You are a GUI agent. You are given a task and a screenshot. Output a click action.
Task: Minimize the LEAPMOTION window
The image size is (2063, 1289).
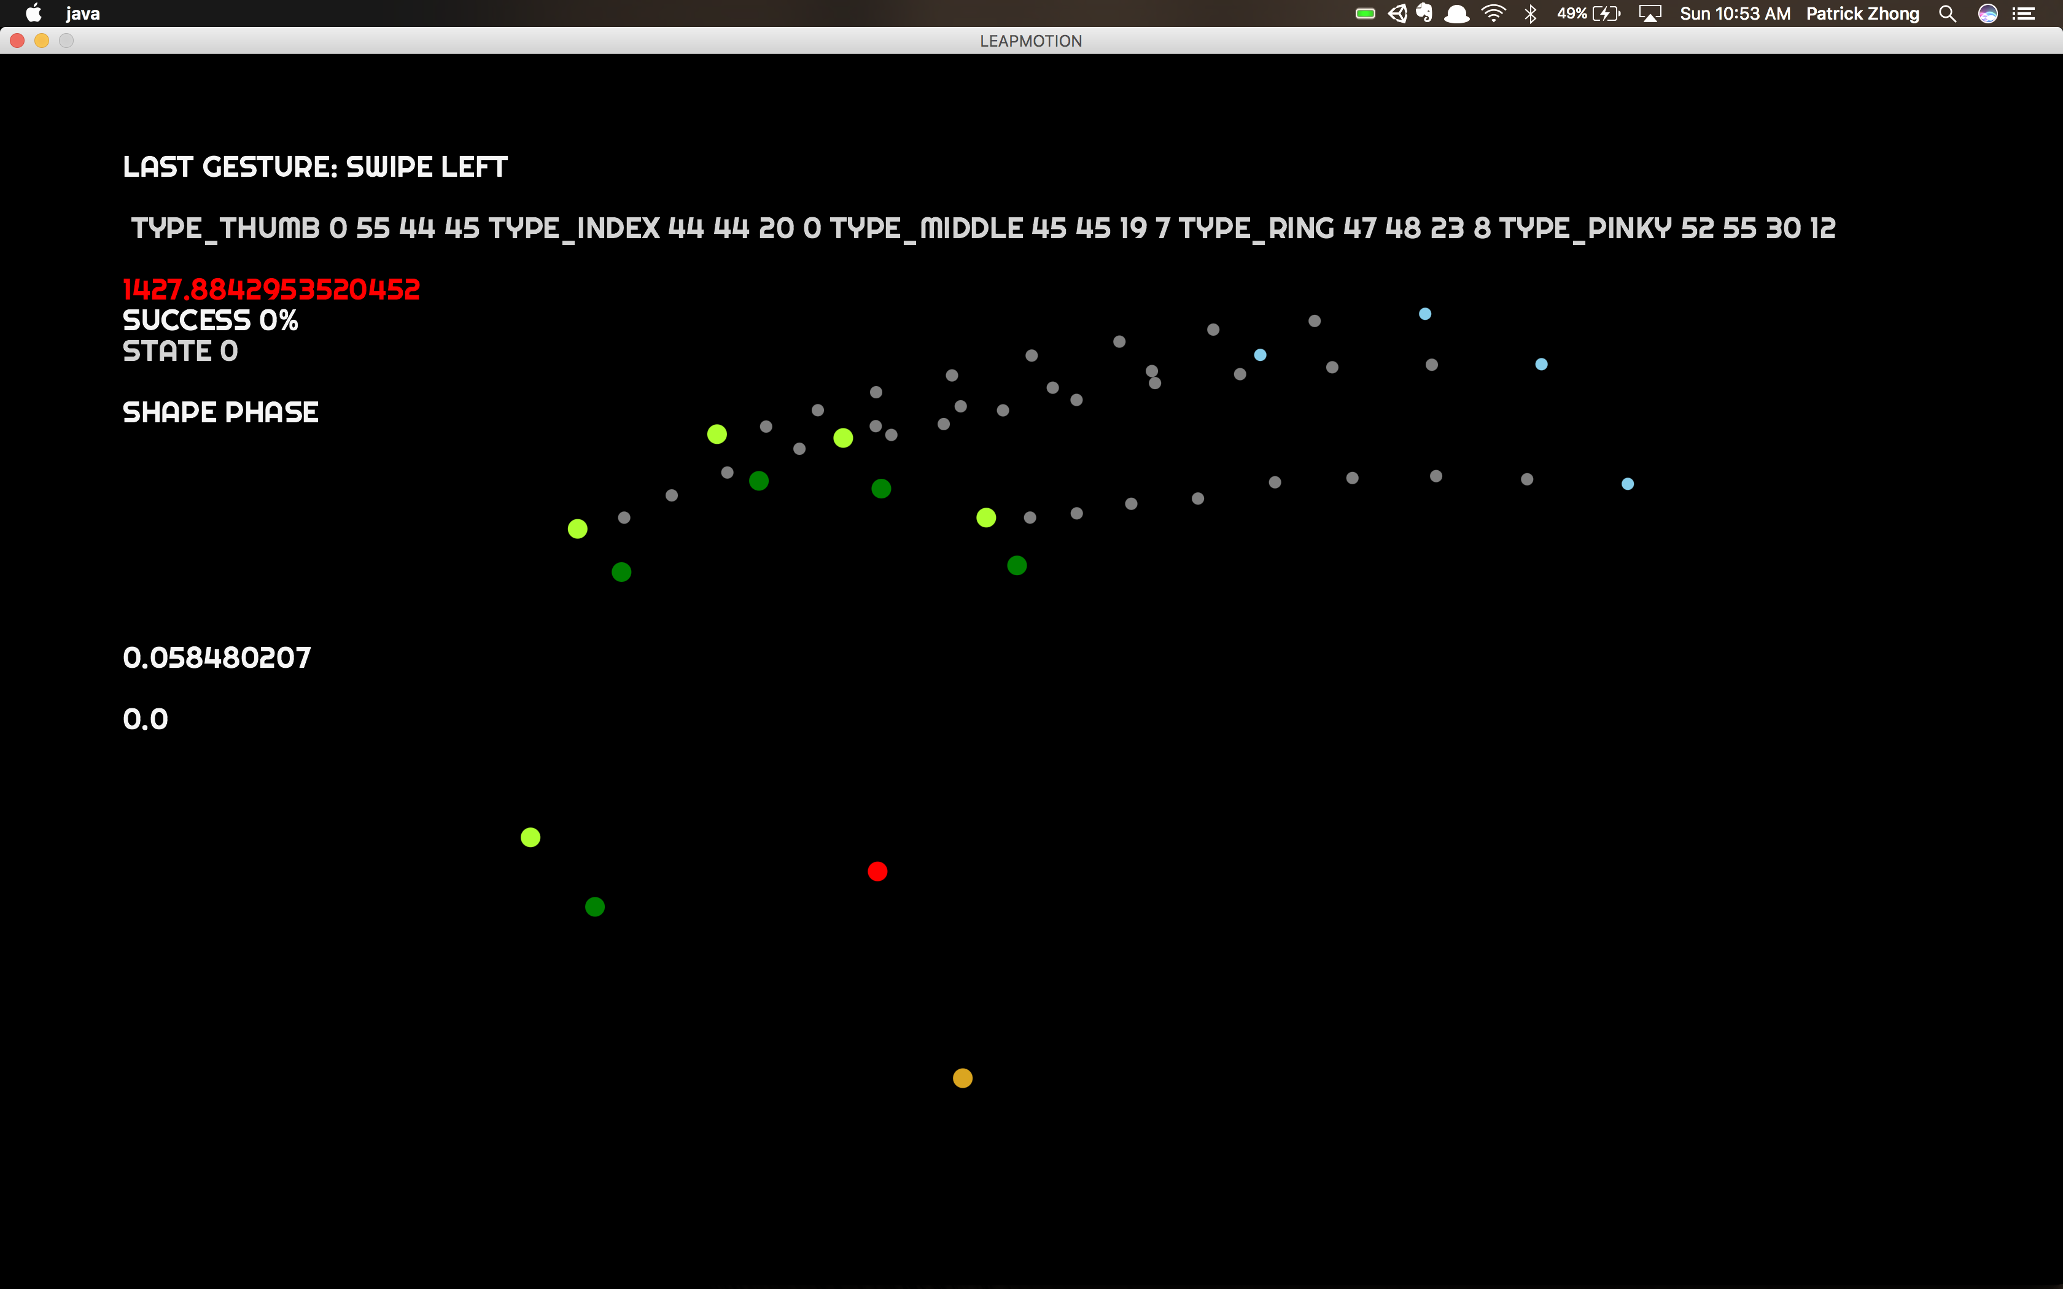click(x=41, y=40)
